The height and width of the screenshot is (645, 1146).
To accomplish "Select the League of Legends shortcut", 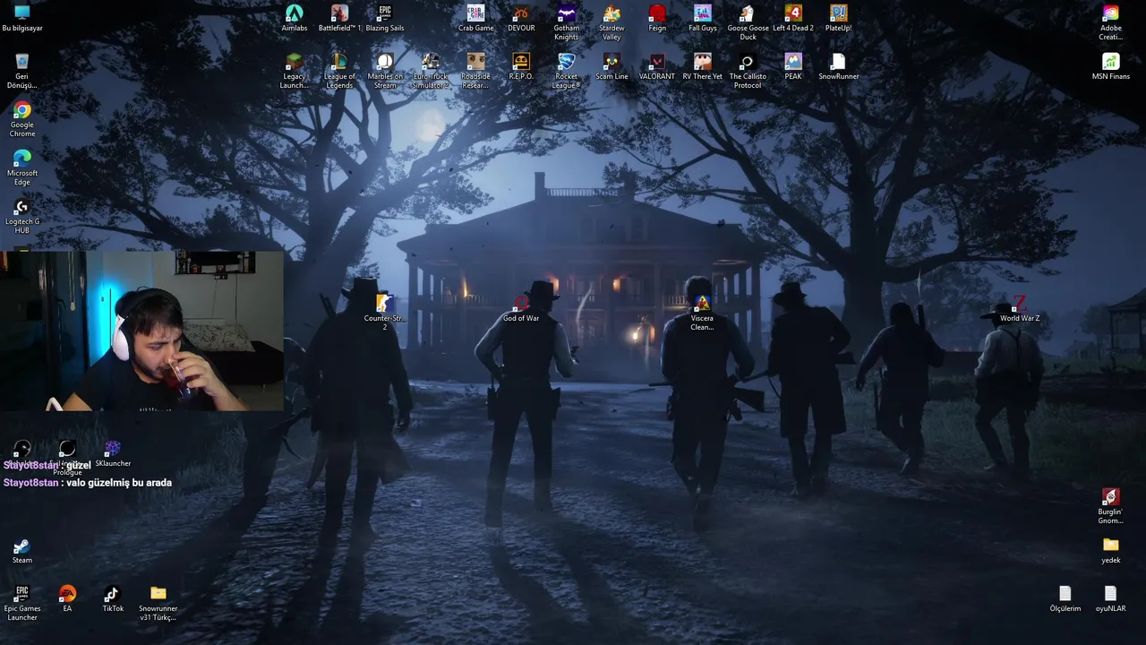I will coord(339,71).
